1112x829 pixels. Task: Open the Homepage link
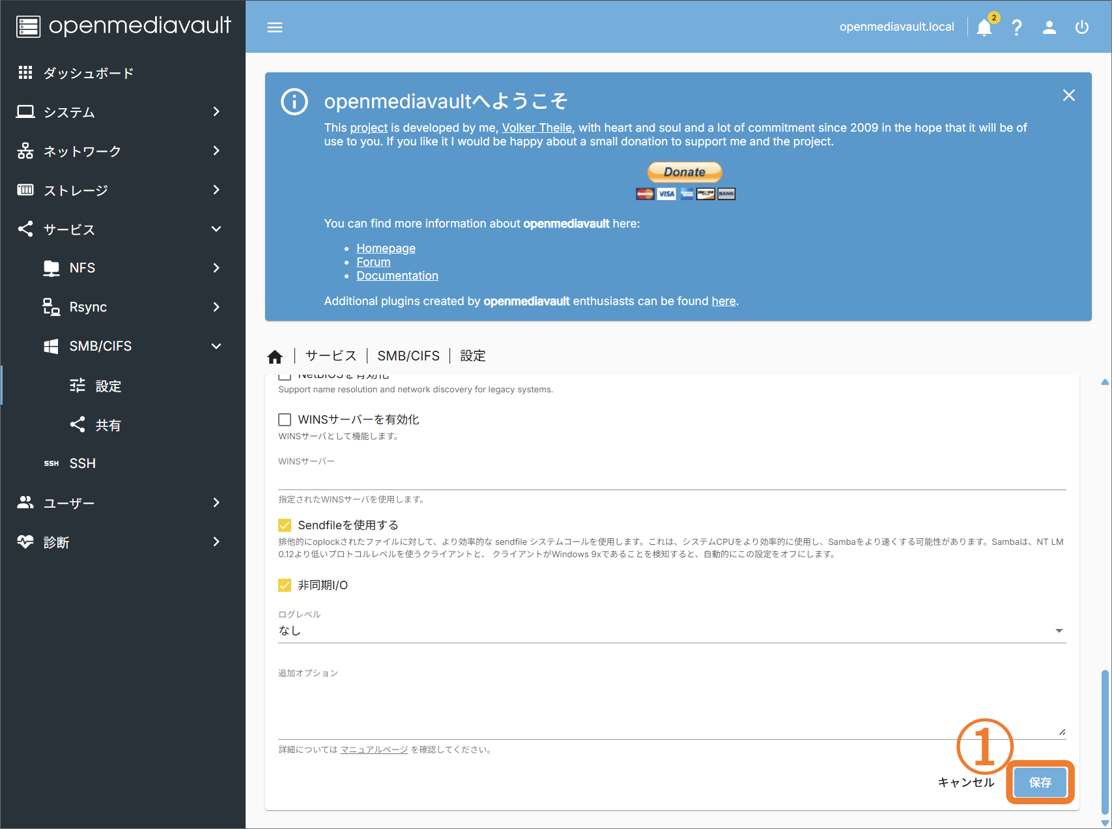pyautogui.click(x=386, y=248)
